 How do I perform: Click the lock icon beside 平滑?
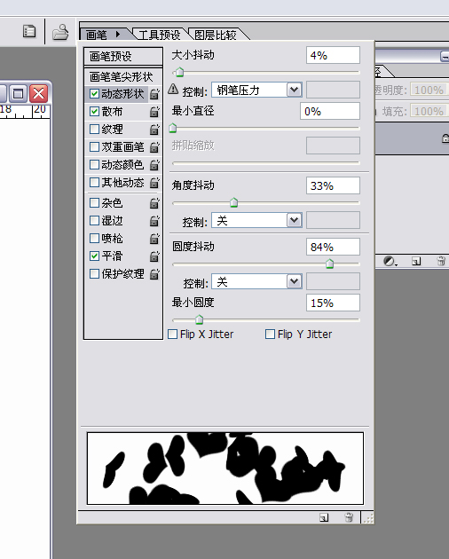154,256
